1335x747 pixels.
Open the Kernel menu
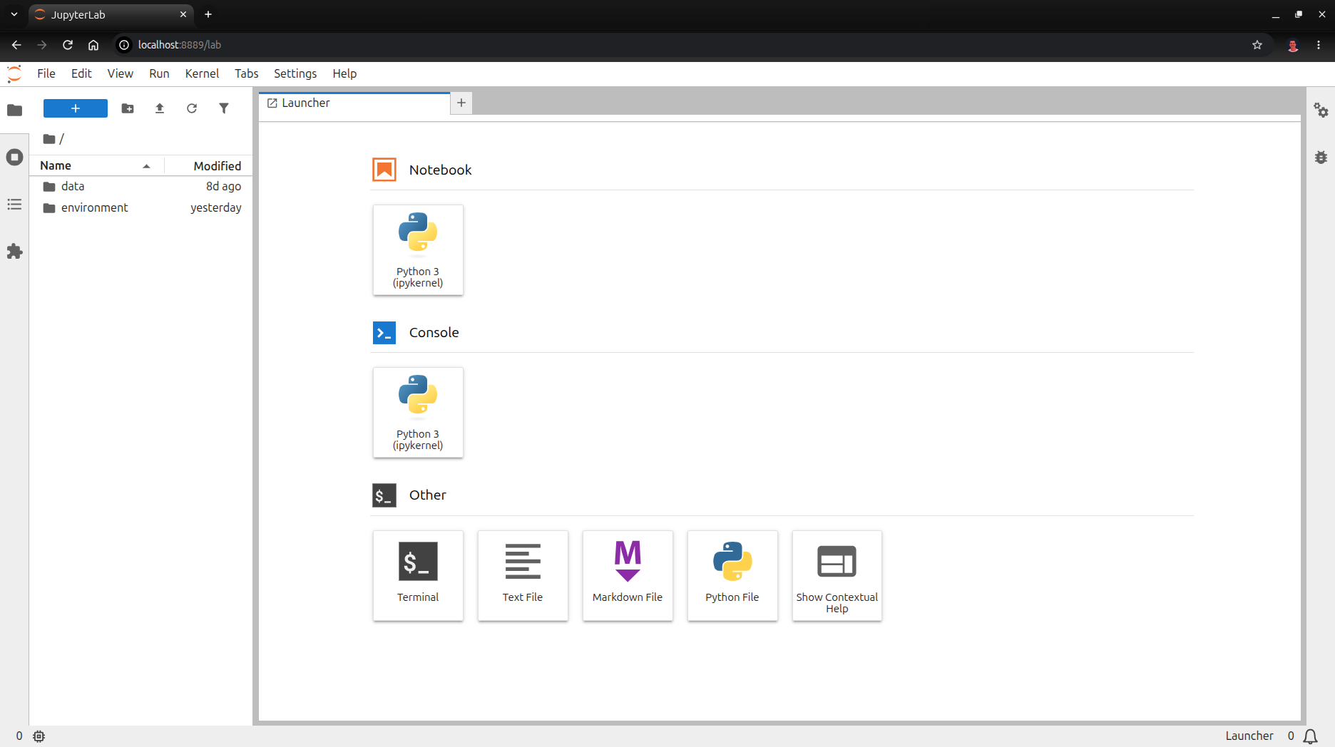point(202,73)
